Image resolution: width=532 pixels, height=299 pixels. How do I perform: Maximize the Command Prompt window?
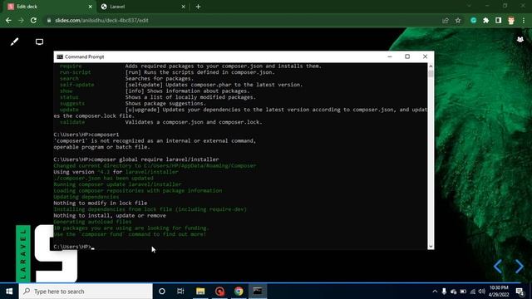tap(407, 56)
